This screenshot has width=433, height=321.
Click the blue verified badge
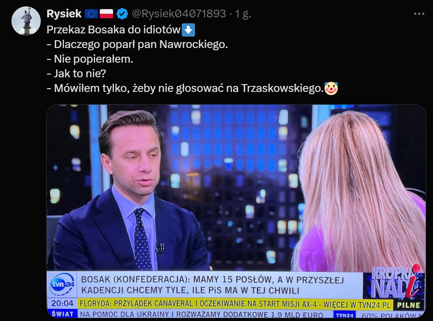pos(122,14)
